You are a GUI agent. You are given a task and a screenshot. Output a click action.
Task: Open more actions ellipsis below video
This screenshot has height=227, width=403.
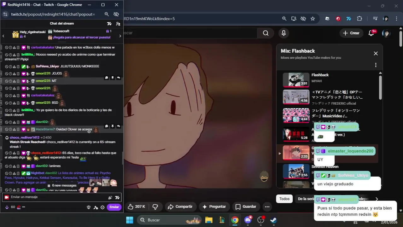pyautogui.click(x=267, y=207)
